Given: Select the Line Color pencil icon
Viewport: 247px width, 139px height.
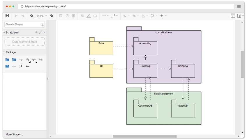Looking at the screenshot, I should click(89, 16).
